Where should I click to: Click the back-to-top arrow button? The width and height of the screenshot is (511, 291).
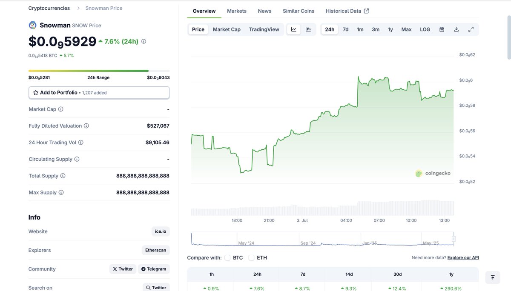[493, 277]
